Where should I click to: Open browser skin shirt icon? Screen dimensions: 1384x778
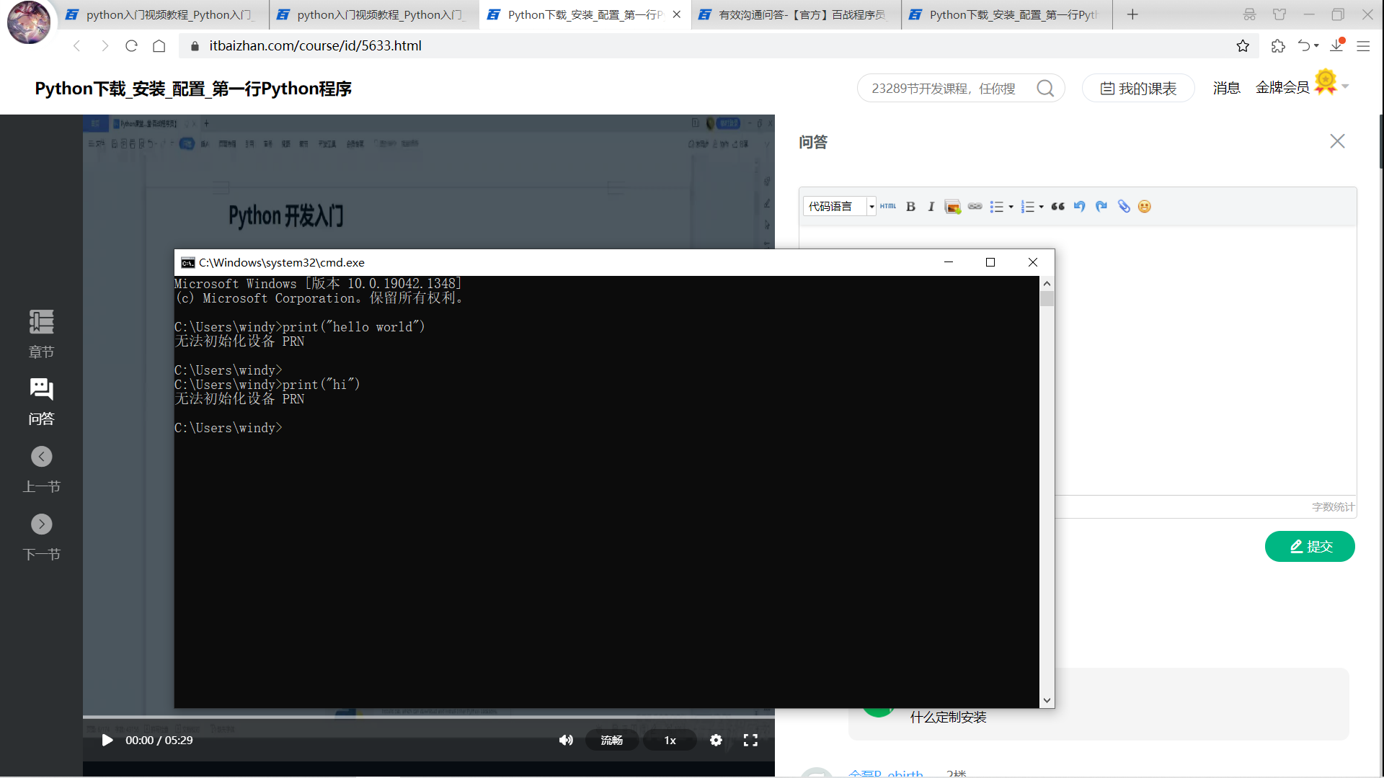point(1279,14)
